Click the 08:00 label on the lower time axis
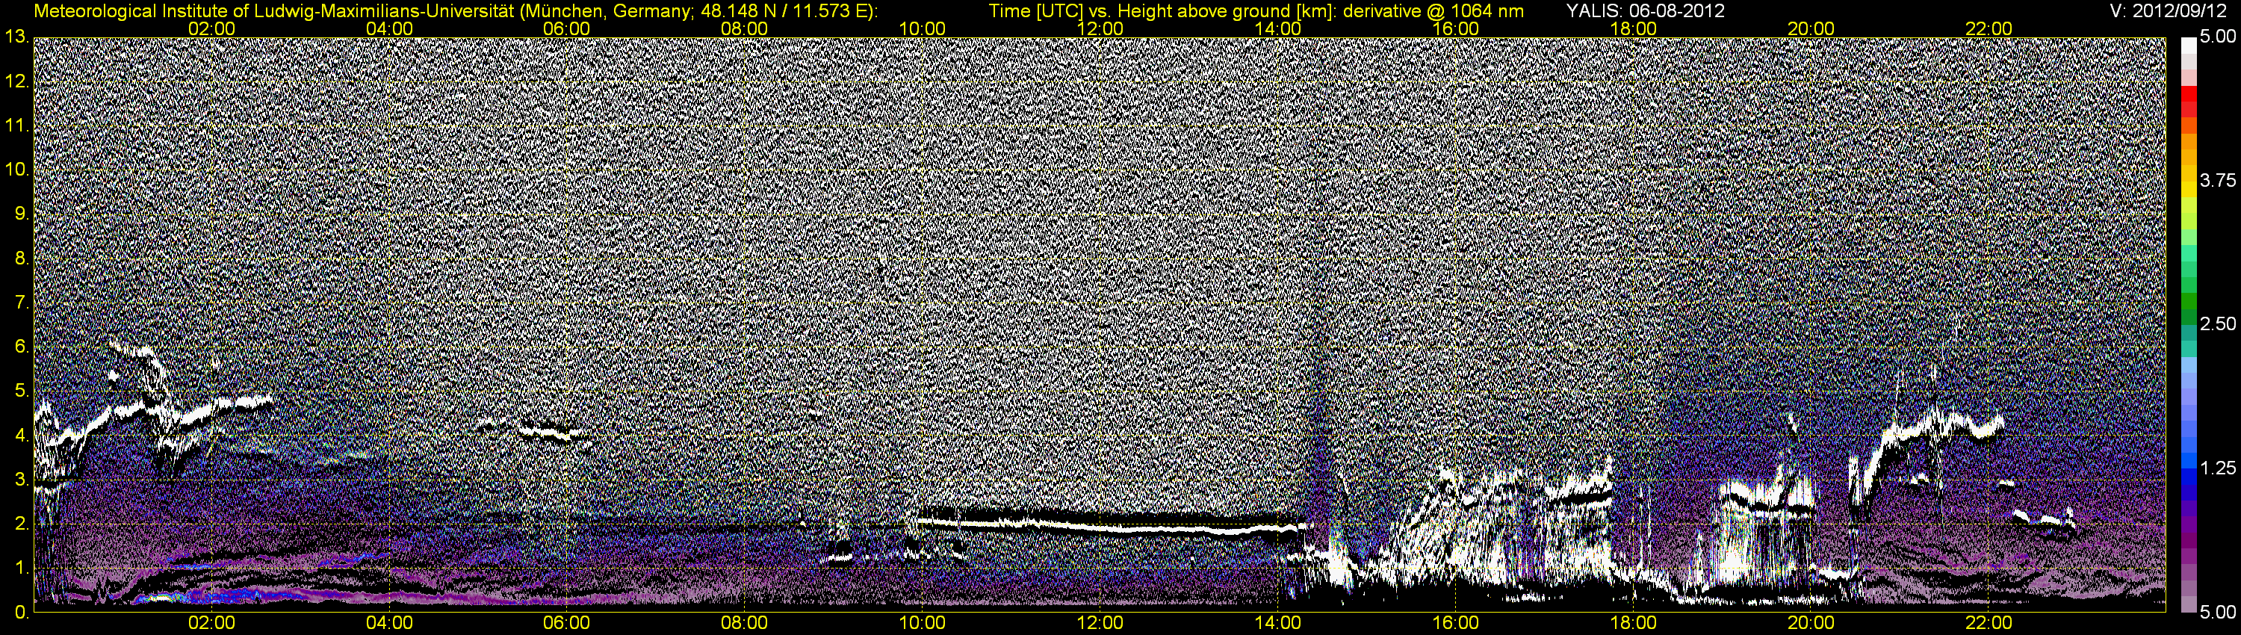2241x635 pixels. pyautogui.click(x=745, y=624)
